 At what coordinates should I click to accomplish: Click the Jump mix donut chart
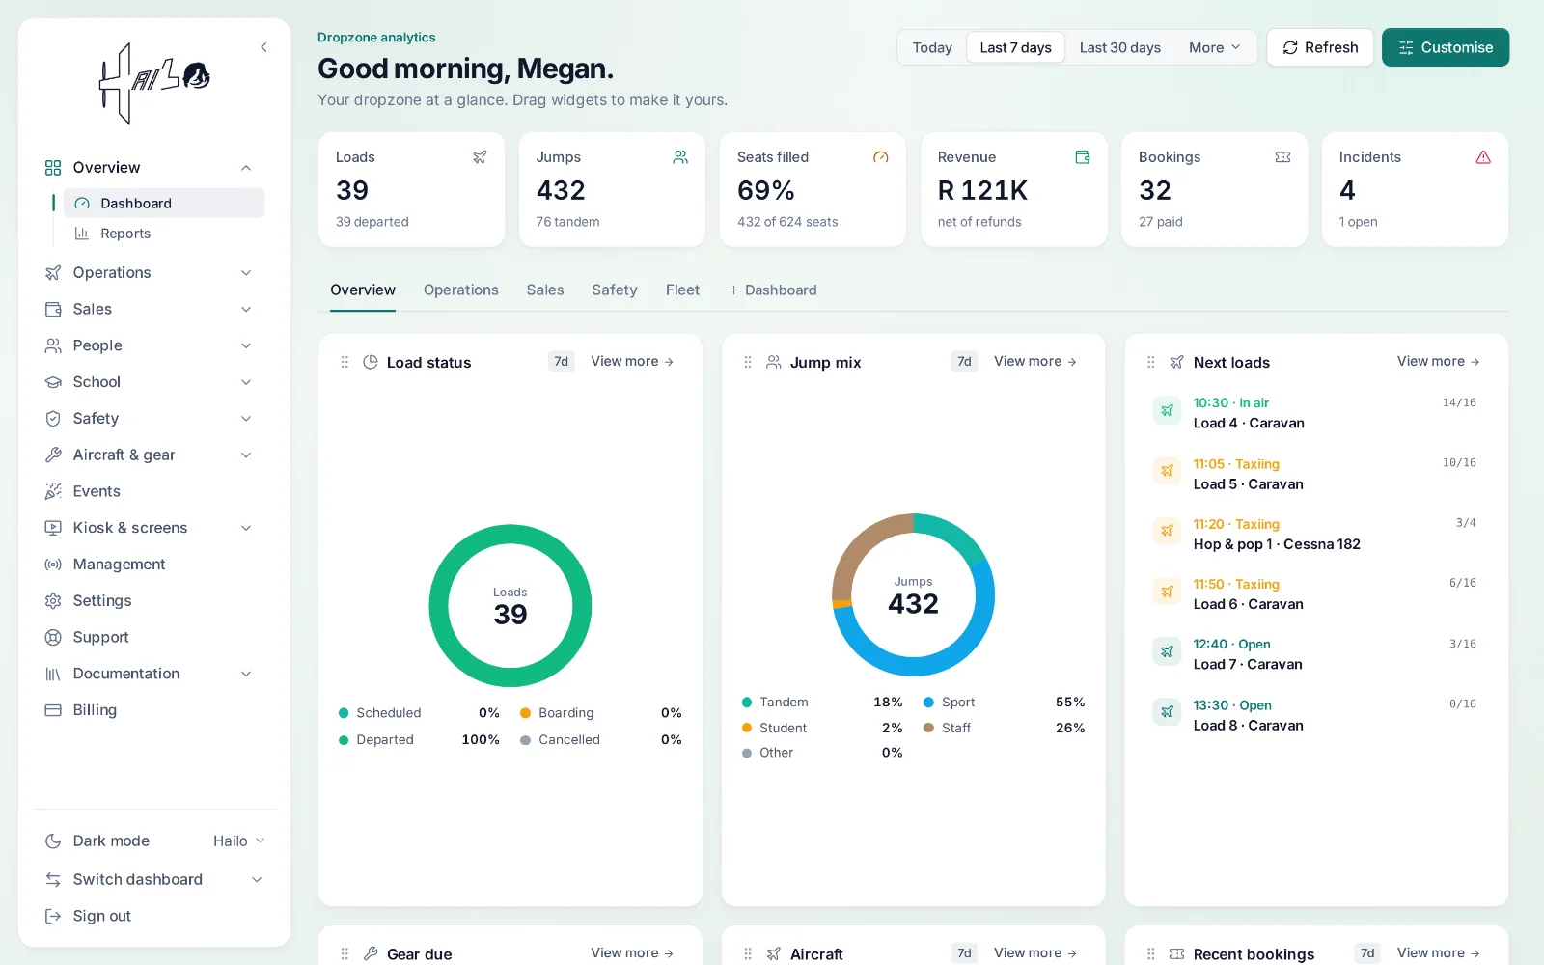click(x=913, y=595)
